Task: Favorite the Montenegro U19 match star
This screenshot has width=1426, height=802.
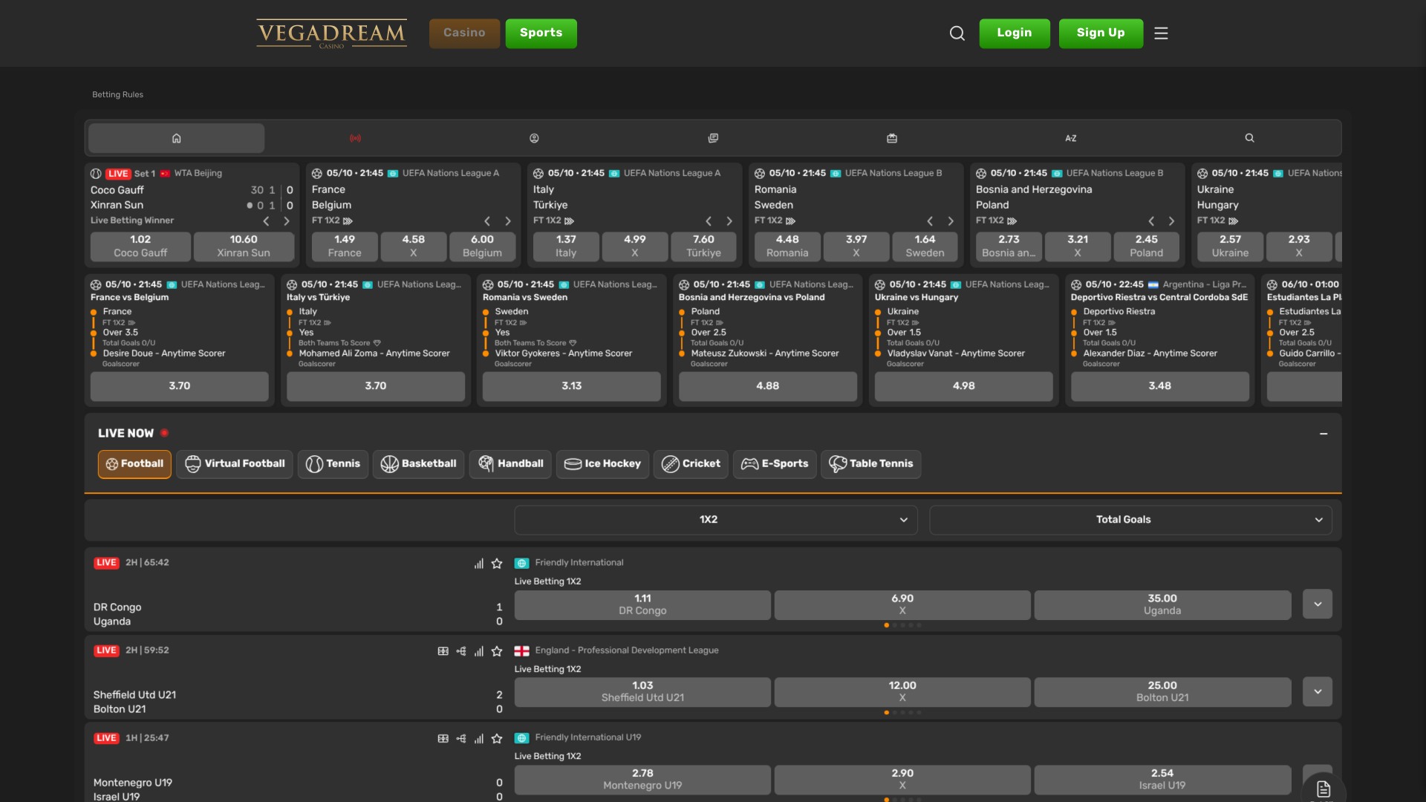Action: pos(497,739)
